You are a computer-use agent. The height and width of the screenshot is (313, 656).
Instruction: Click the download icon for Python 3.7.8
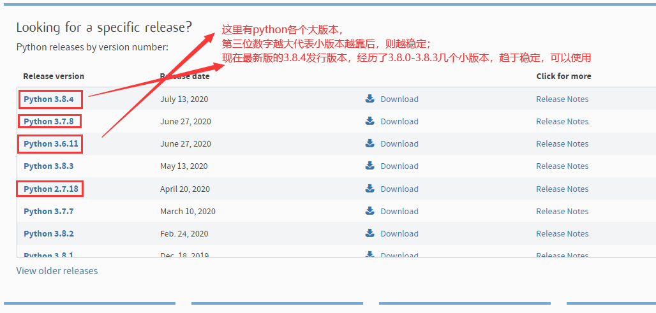[x=369, y=121]
